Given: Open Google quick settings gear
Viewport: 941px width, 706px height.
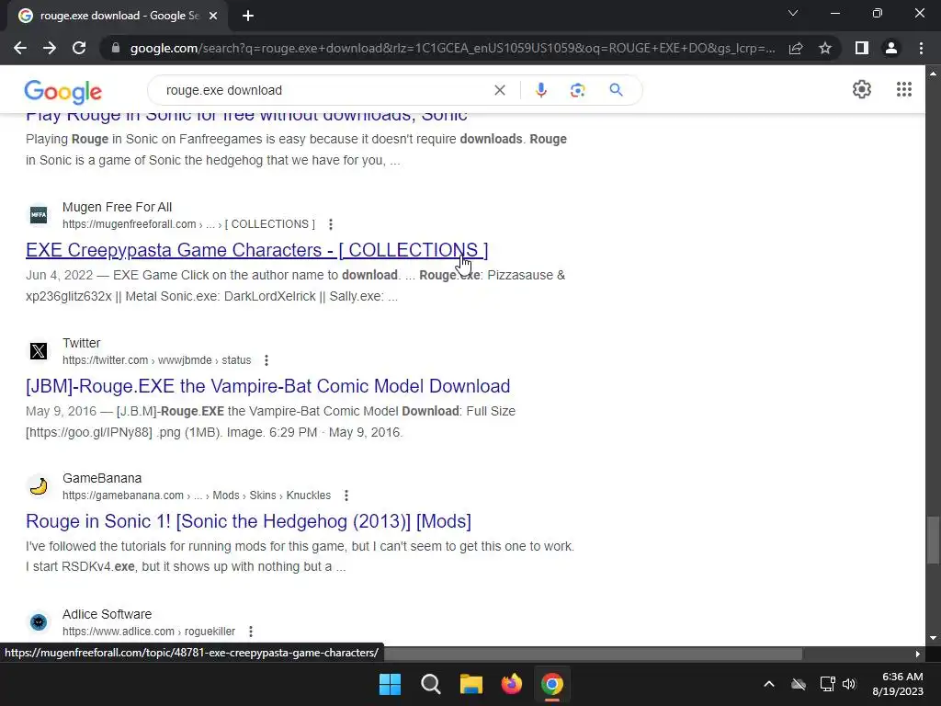Looking at the screenshot, I should [862, 89].
